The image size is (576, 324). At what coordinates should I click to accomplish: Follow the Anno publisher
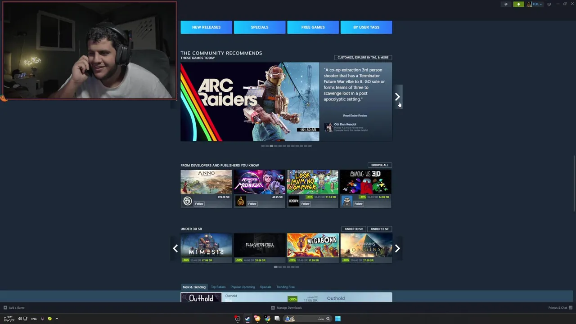point(199,204)
